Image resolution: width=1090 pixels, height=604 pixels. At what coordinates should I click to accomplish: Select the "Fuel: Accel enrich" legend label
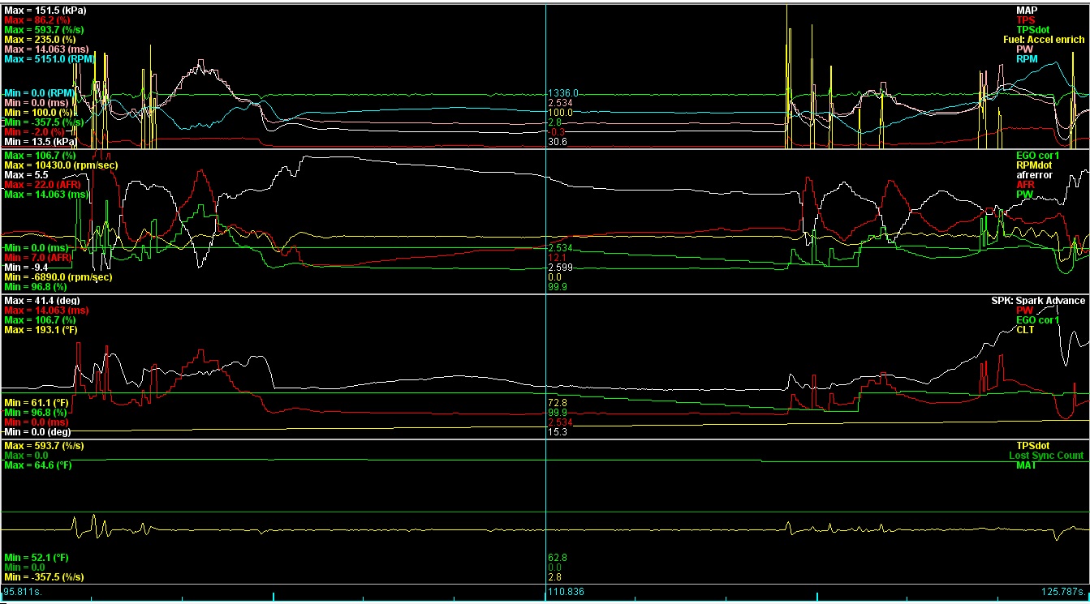[x=1044, y=39]
